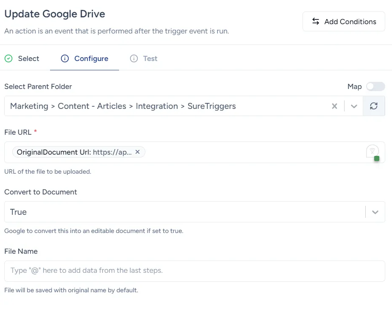Refresh the parent folder list
The width and height of the screenshot is (392, 316).
tap(373, 105)
